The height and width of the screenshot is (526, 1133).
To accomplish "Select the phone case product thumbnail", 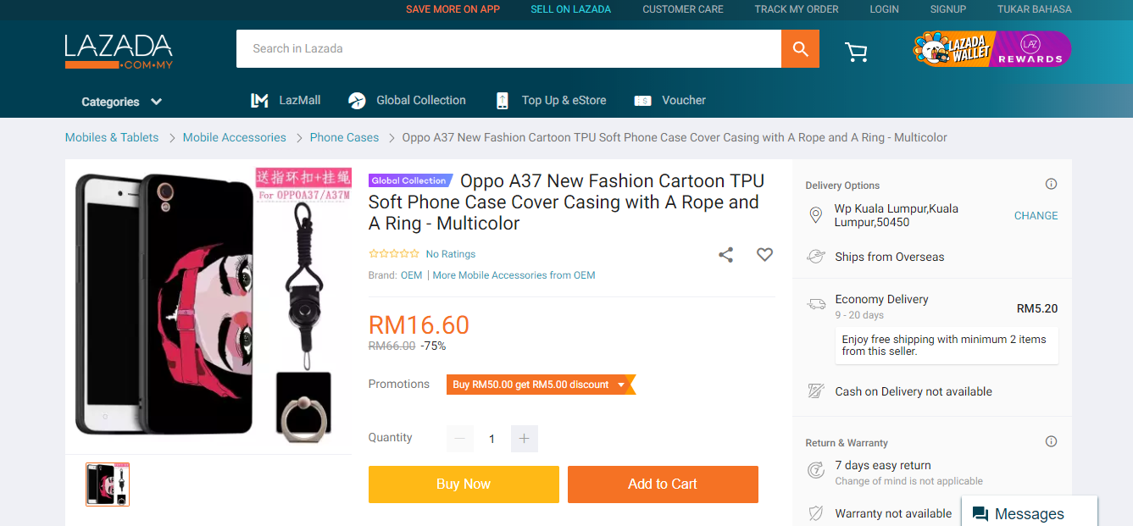I will (x=108, y=484).
